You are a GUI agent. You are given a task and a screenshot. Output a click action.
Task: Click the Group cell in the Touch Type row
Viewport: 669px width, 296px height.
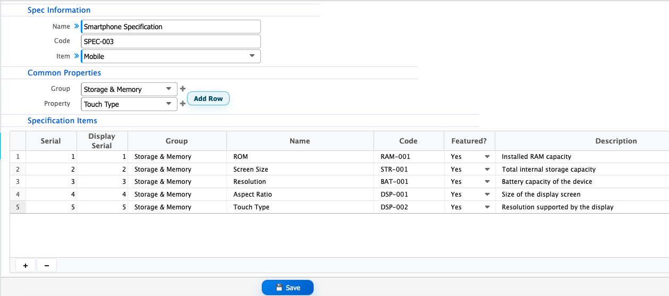[177, 207]
